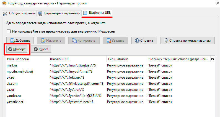The image size is (220, 117).
Task: Select the yandex.ru template row
Action: (x=110, y=96)
